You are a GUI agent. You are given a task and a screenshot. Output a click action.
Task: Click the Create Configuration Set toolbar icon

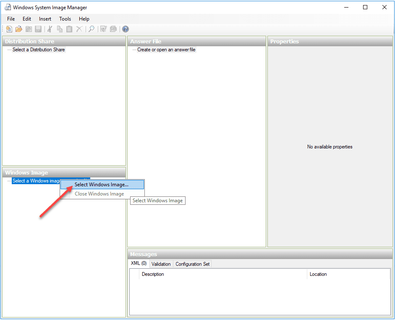click(x=113, y=29)
